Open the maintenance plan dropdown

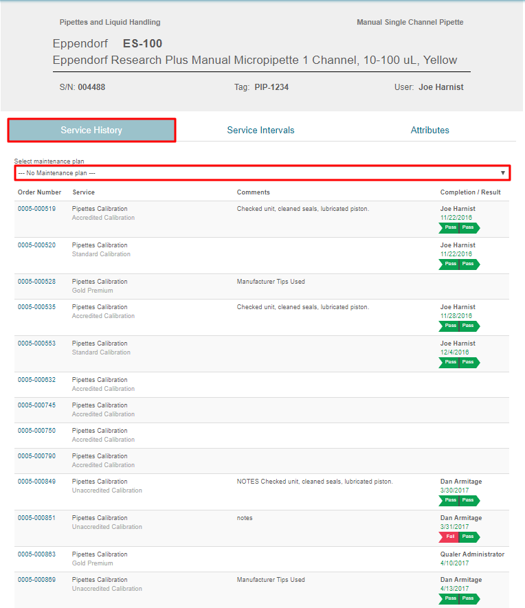tap(262, 173)
